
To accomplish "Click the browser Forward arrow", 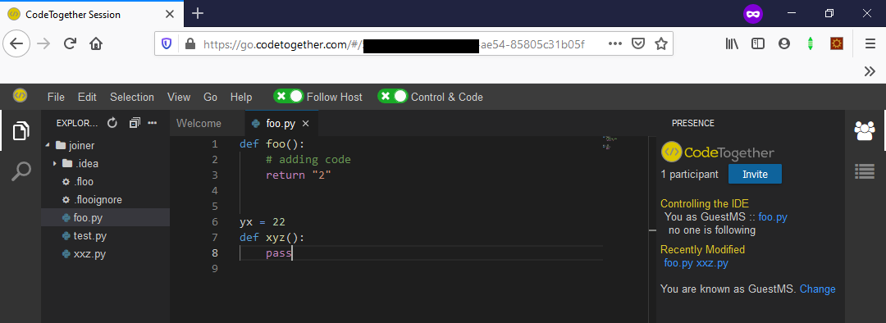I will click(x=43, y=43).
